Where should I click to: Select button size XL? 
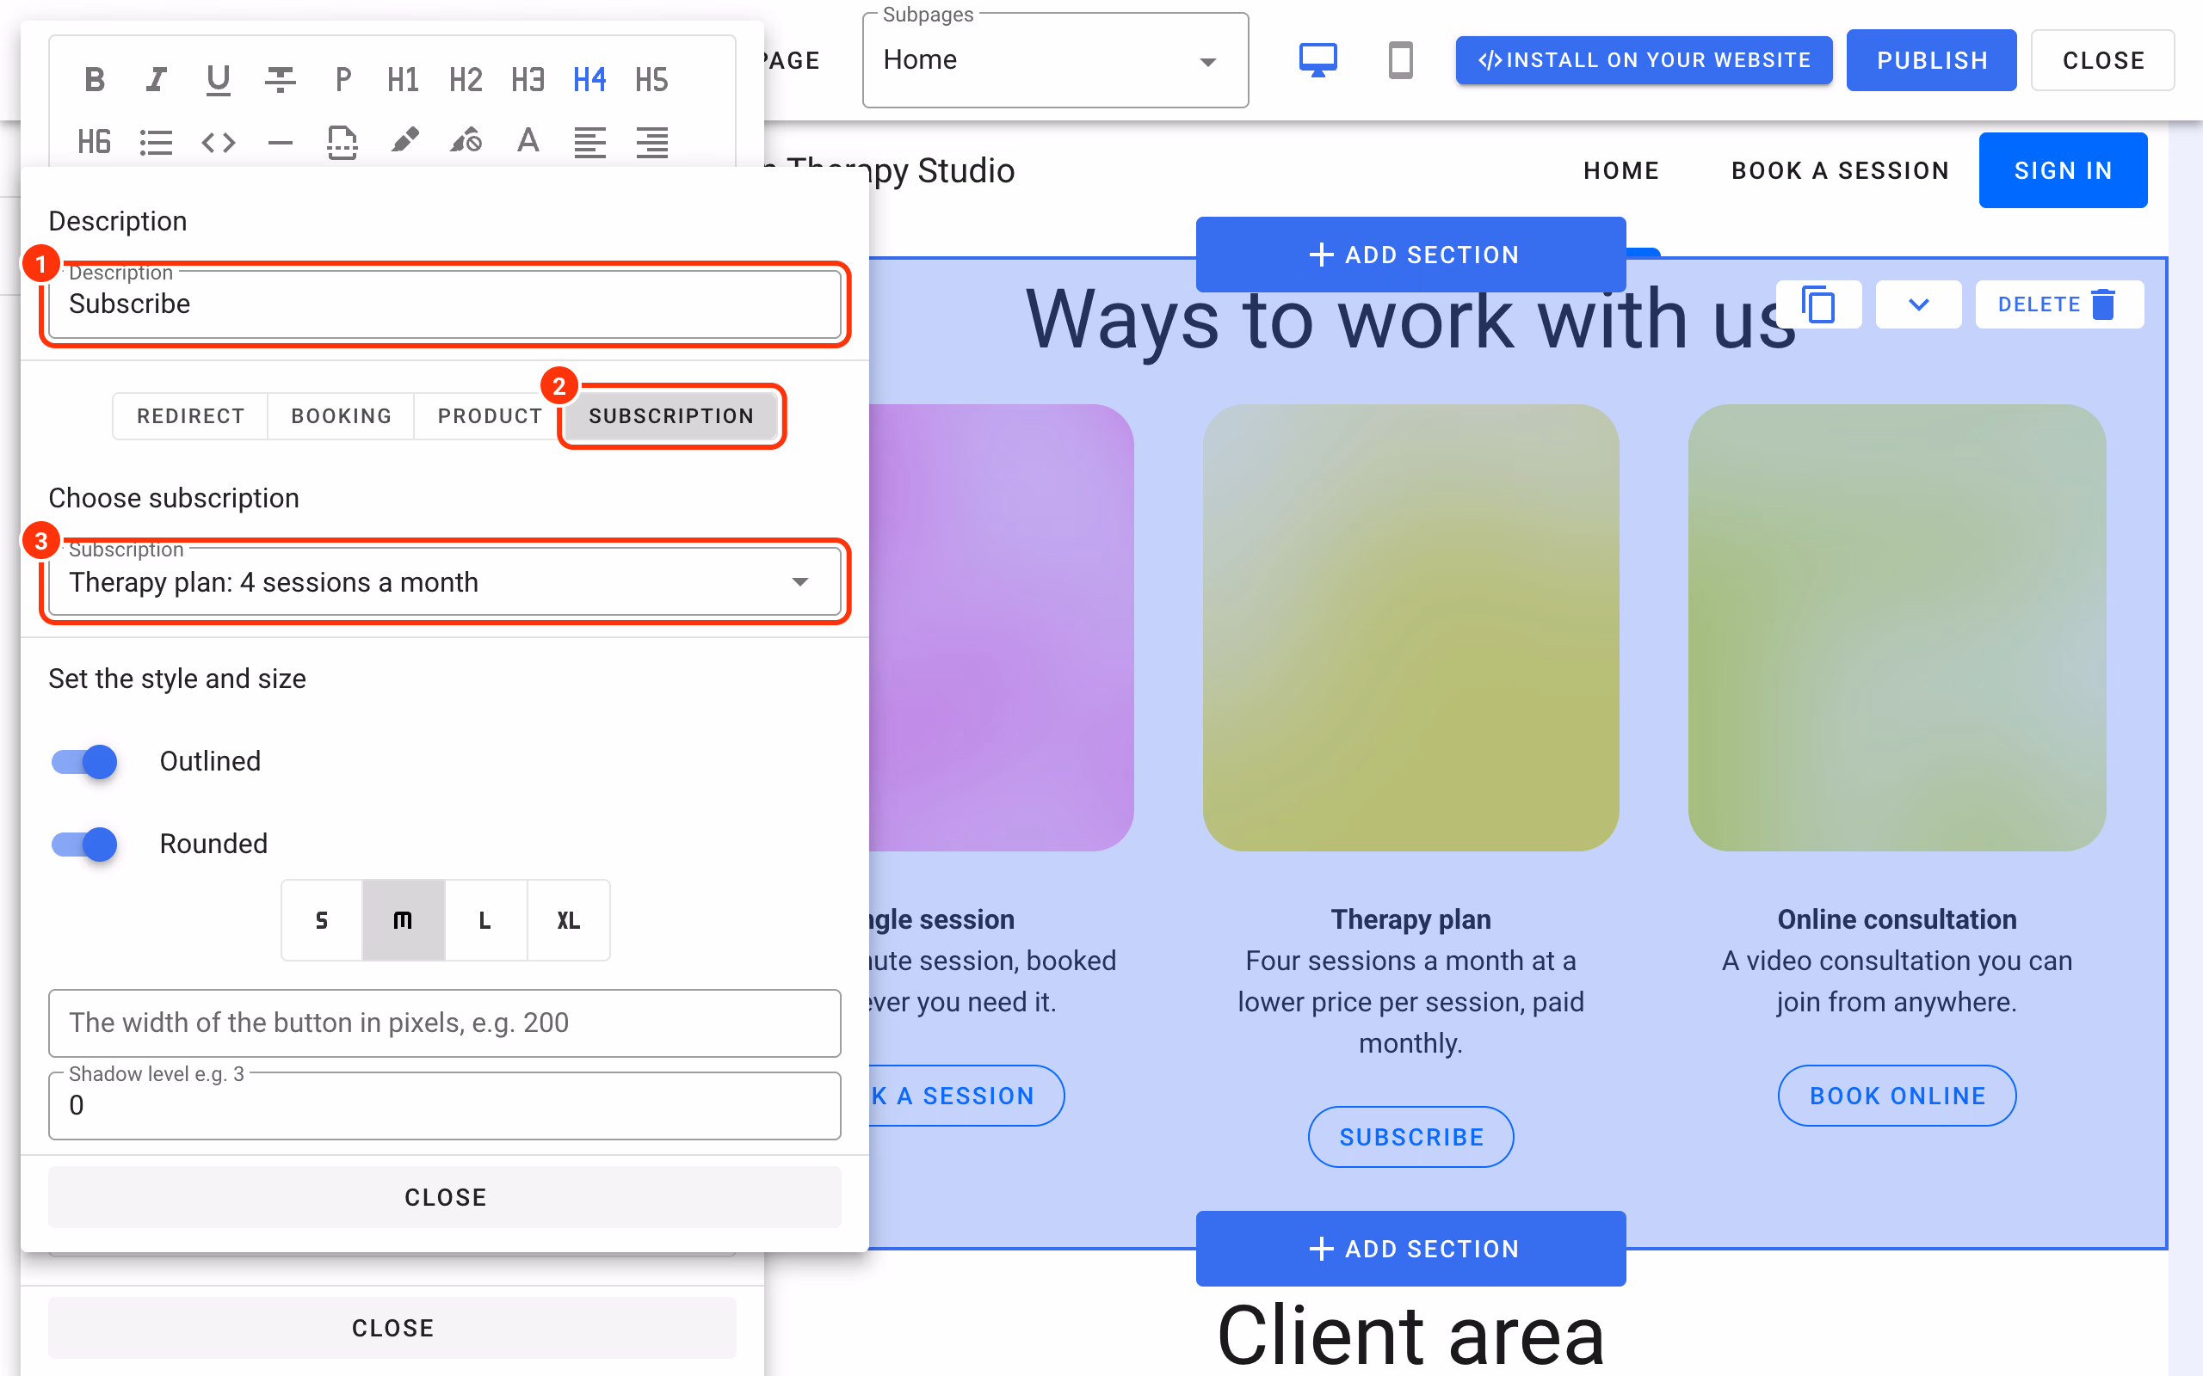click(568, 920)
